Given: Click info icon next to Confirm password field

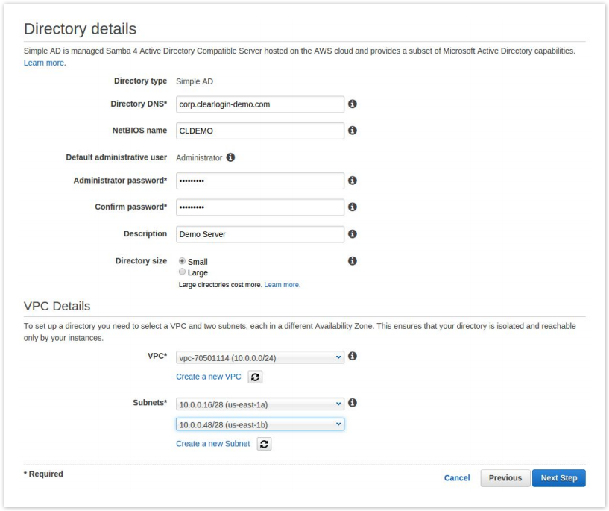Looking at the screenshot, I should [x=353, y=207].
